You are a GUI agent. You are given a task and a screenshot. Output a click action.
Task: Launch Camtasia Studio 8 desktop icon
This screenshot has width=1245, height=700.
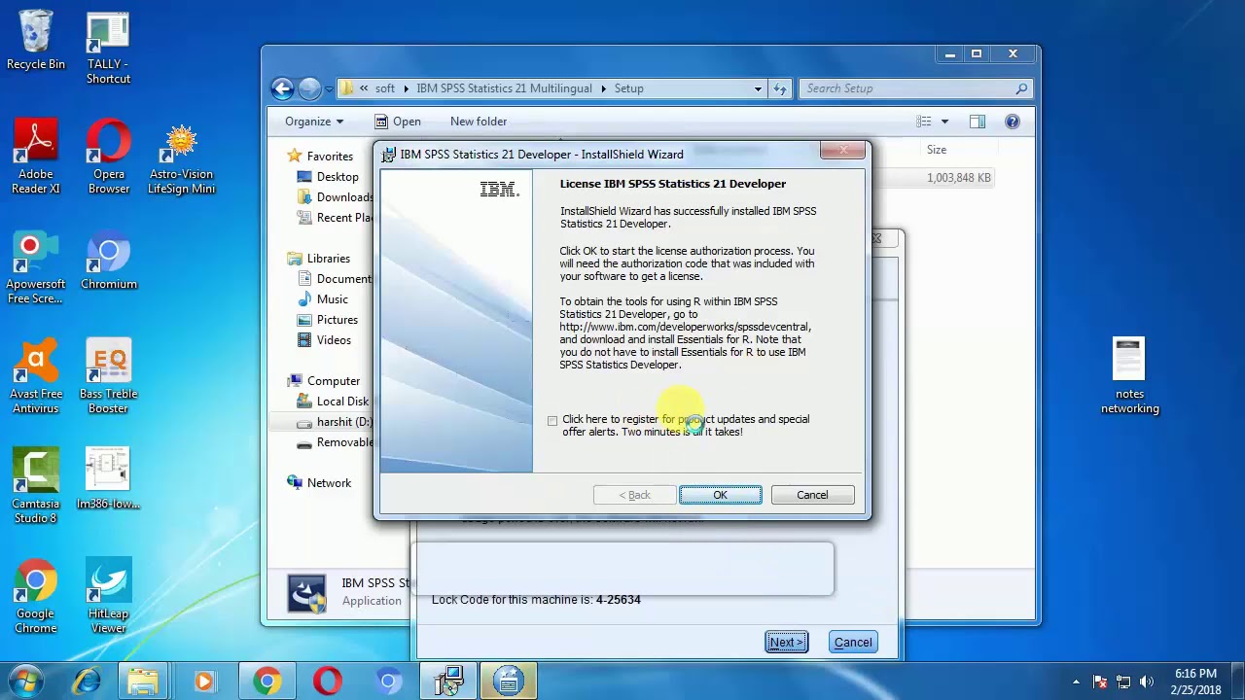36,486
